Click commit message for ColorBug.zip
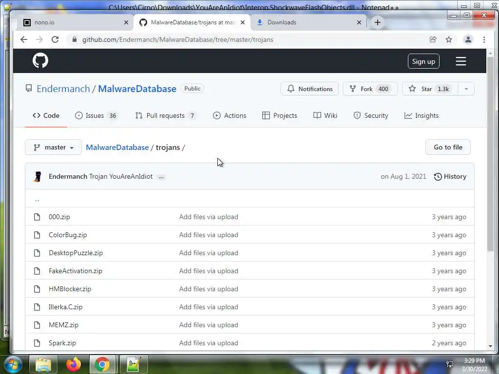Viewport: 499px width, 374px height. [x=209, y=235]
